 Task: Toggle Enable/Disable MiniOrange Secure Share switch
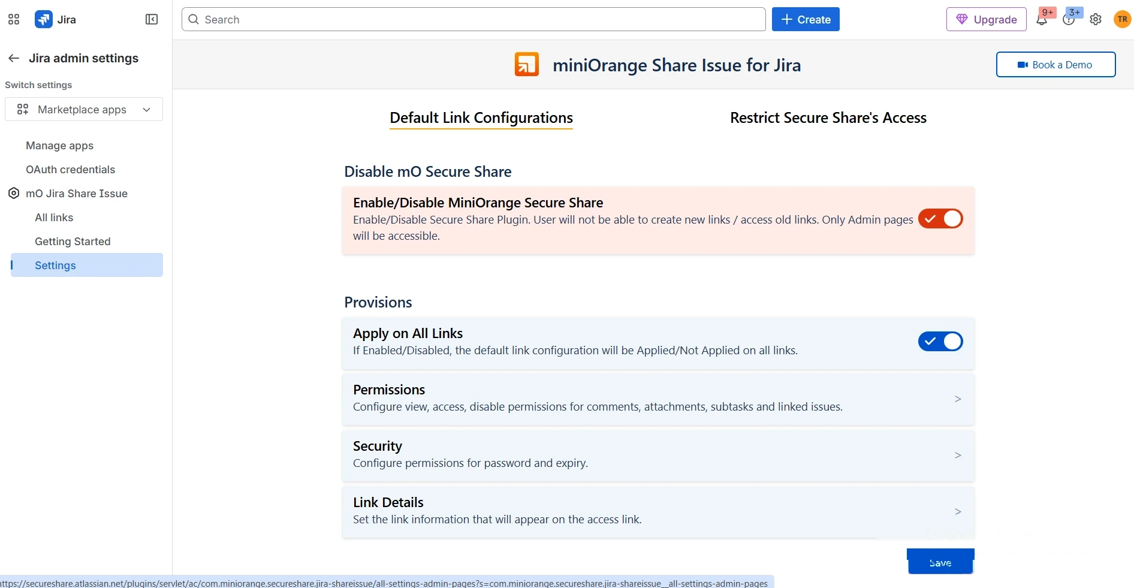coord(940,219)
